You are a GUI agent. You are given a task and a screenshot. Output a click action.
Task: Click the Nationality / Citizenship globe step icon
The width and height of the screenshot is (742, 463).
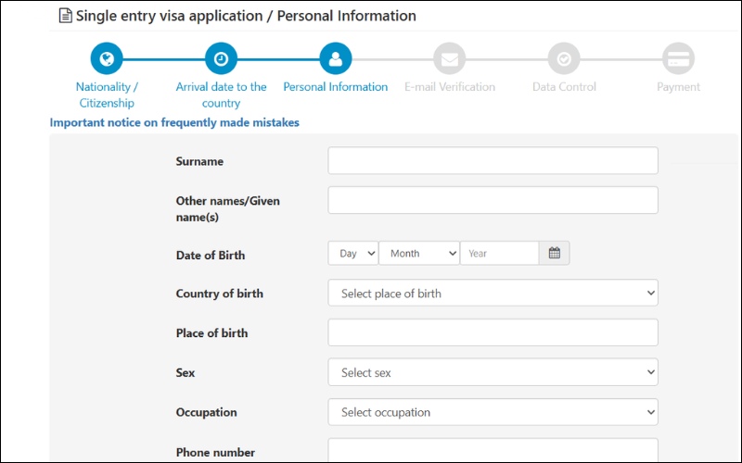point(107,59)
